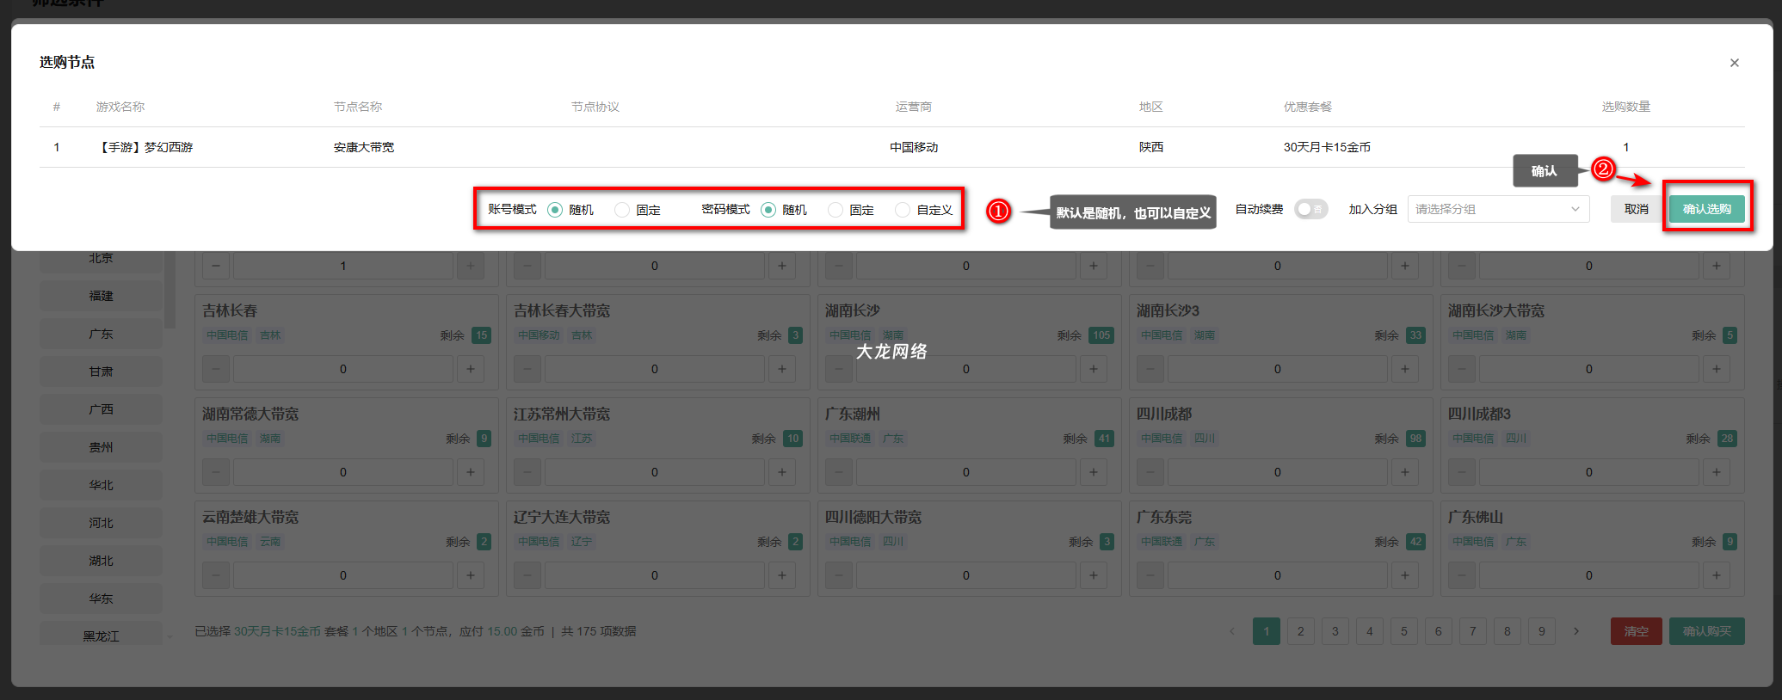The width and height of the screenshot is (1782, 700).
Task: Enable the 自动续费 switch
Action: (x=1310, y=209)
